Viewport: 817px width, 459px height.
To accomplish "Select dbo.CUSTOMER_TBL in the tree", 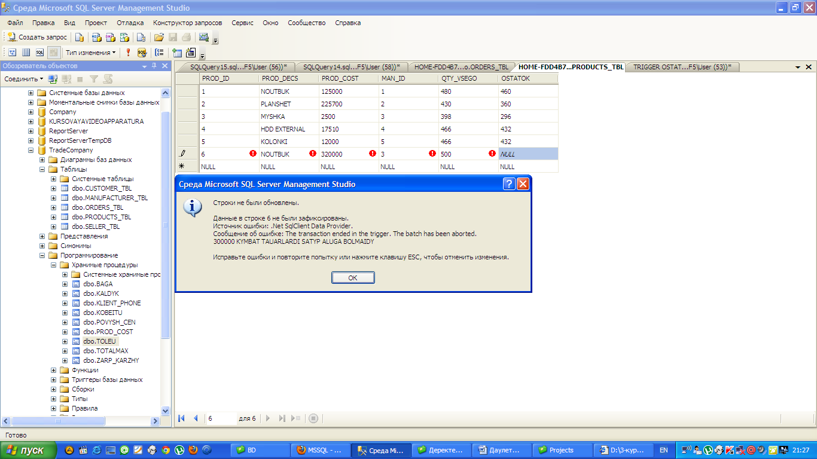I will pyautogui.click(x=101, y=188).
